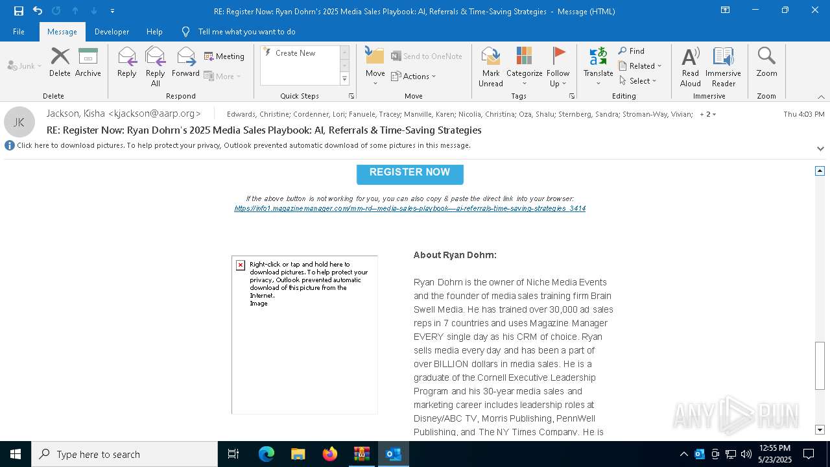Open Customize Quick Access Toolbar dropdown

[x=112, y=11]
